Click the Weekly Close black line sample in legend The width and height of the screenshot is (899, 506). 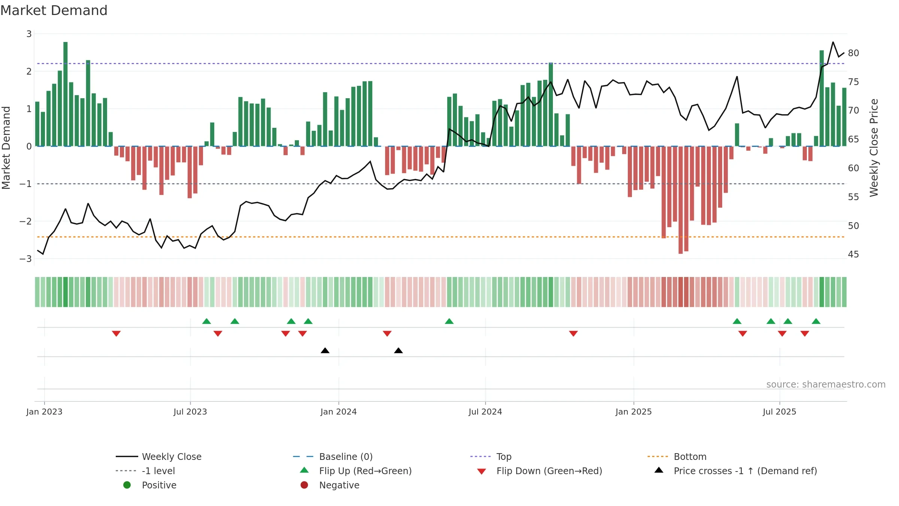click(127, 457)
